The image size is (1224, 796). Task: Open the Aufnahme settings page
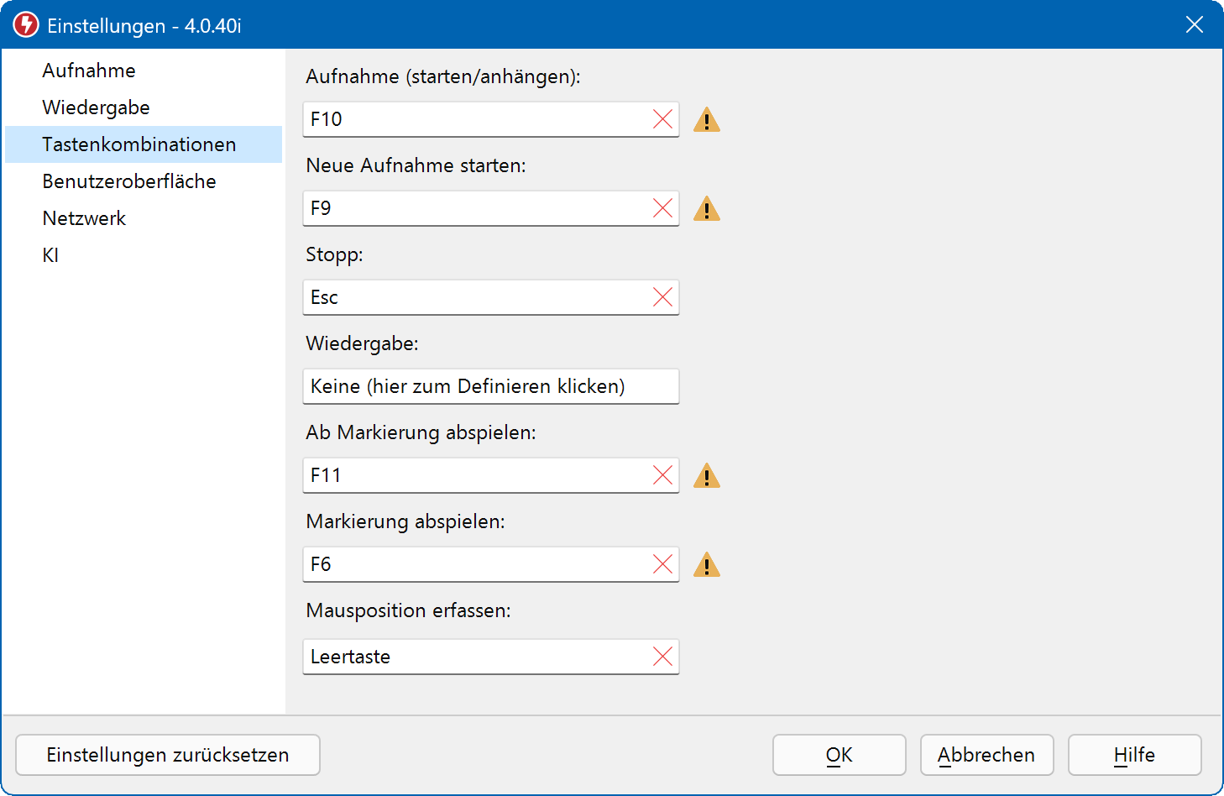[89, 71]
